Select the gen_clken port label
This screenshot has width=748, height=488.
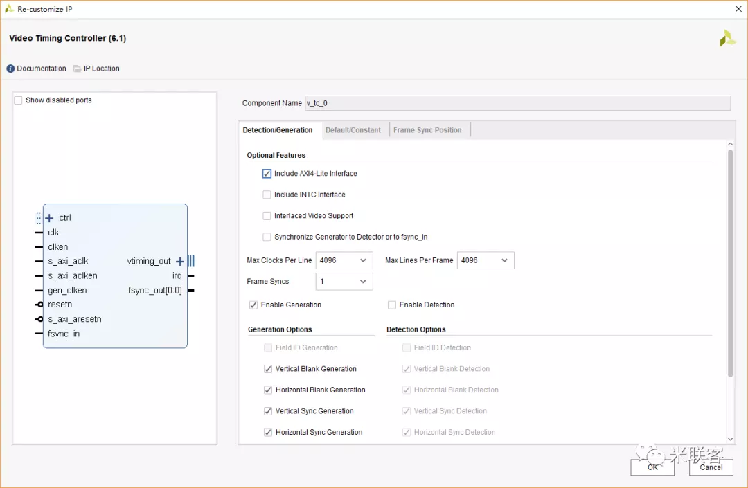[67, 291]
